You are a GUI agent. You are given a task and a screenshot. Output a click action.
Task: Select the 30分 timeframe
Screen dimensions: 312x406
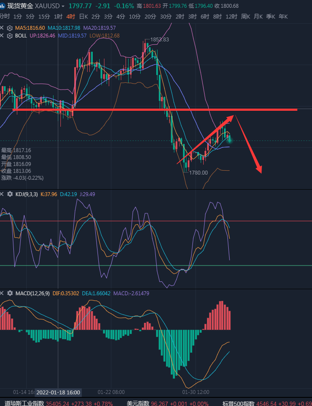165,16
